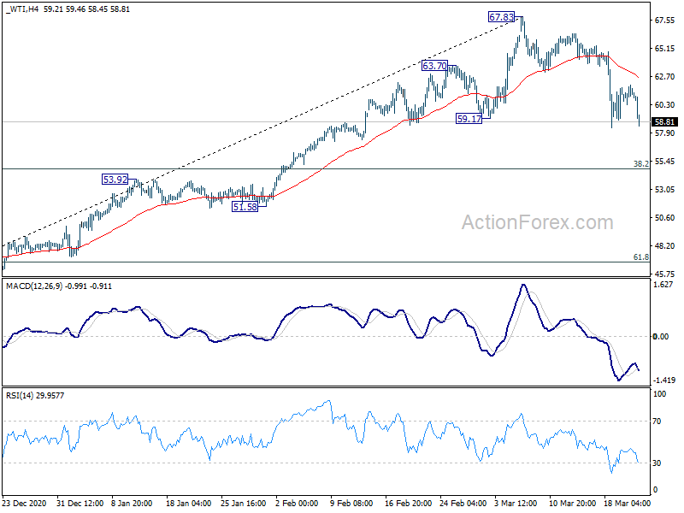Image resolution: width=684 pixels, height=513 pixels.
Task: Click the 2 Feb 00:00 date label
Action: point(297,503)
